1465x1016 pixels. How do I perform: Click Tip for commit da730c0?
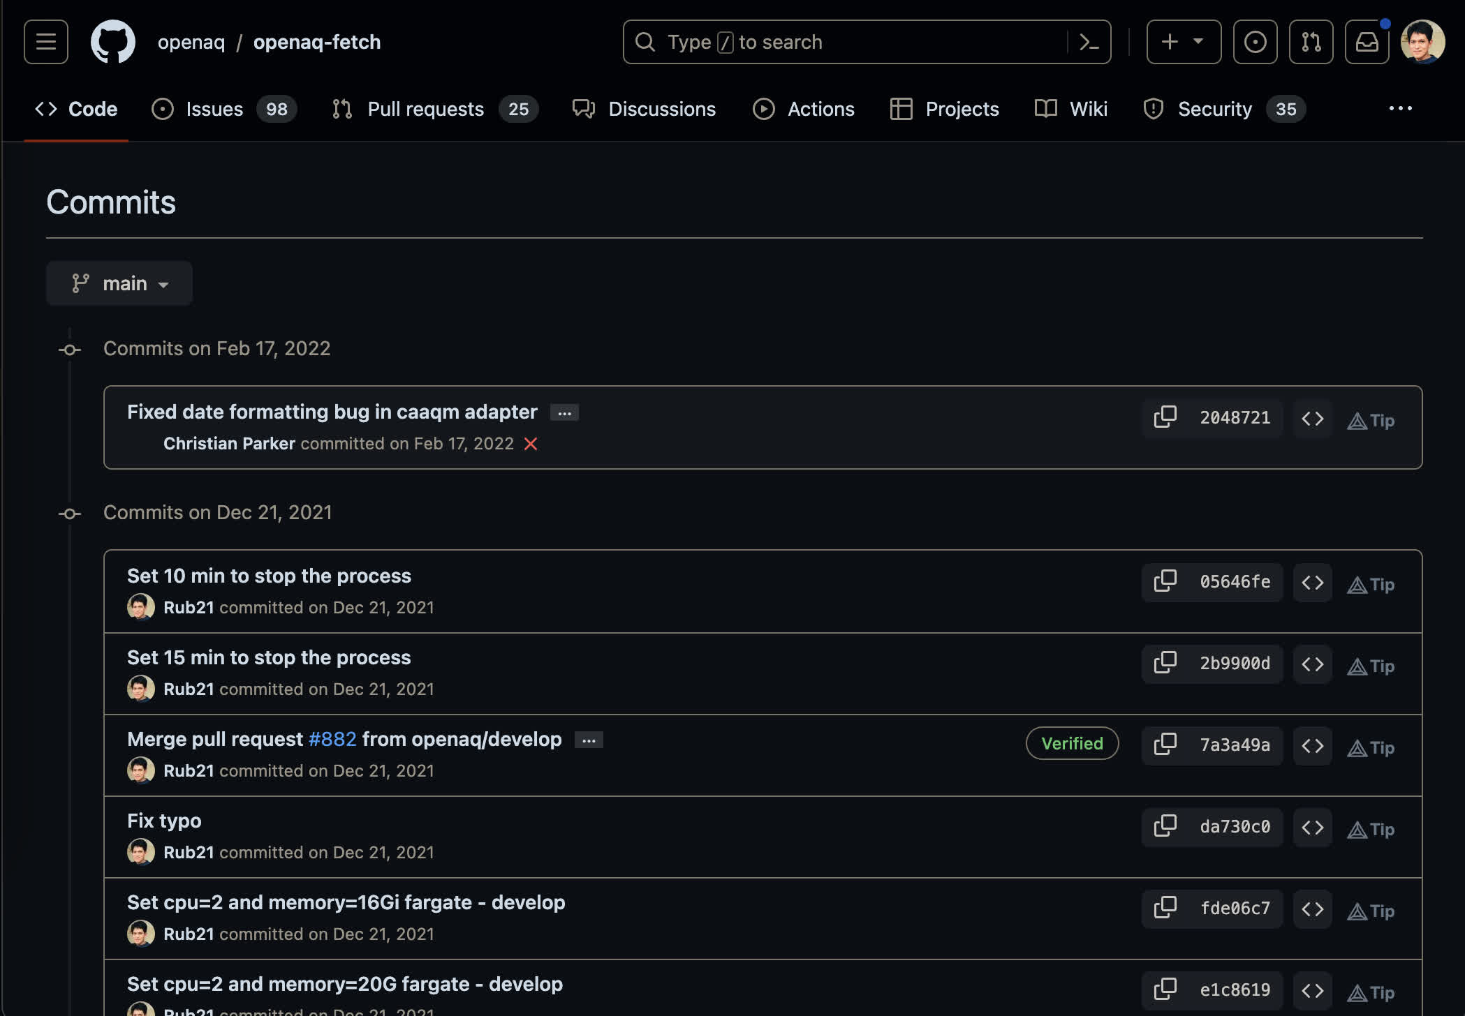click(1371, 830)
